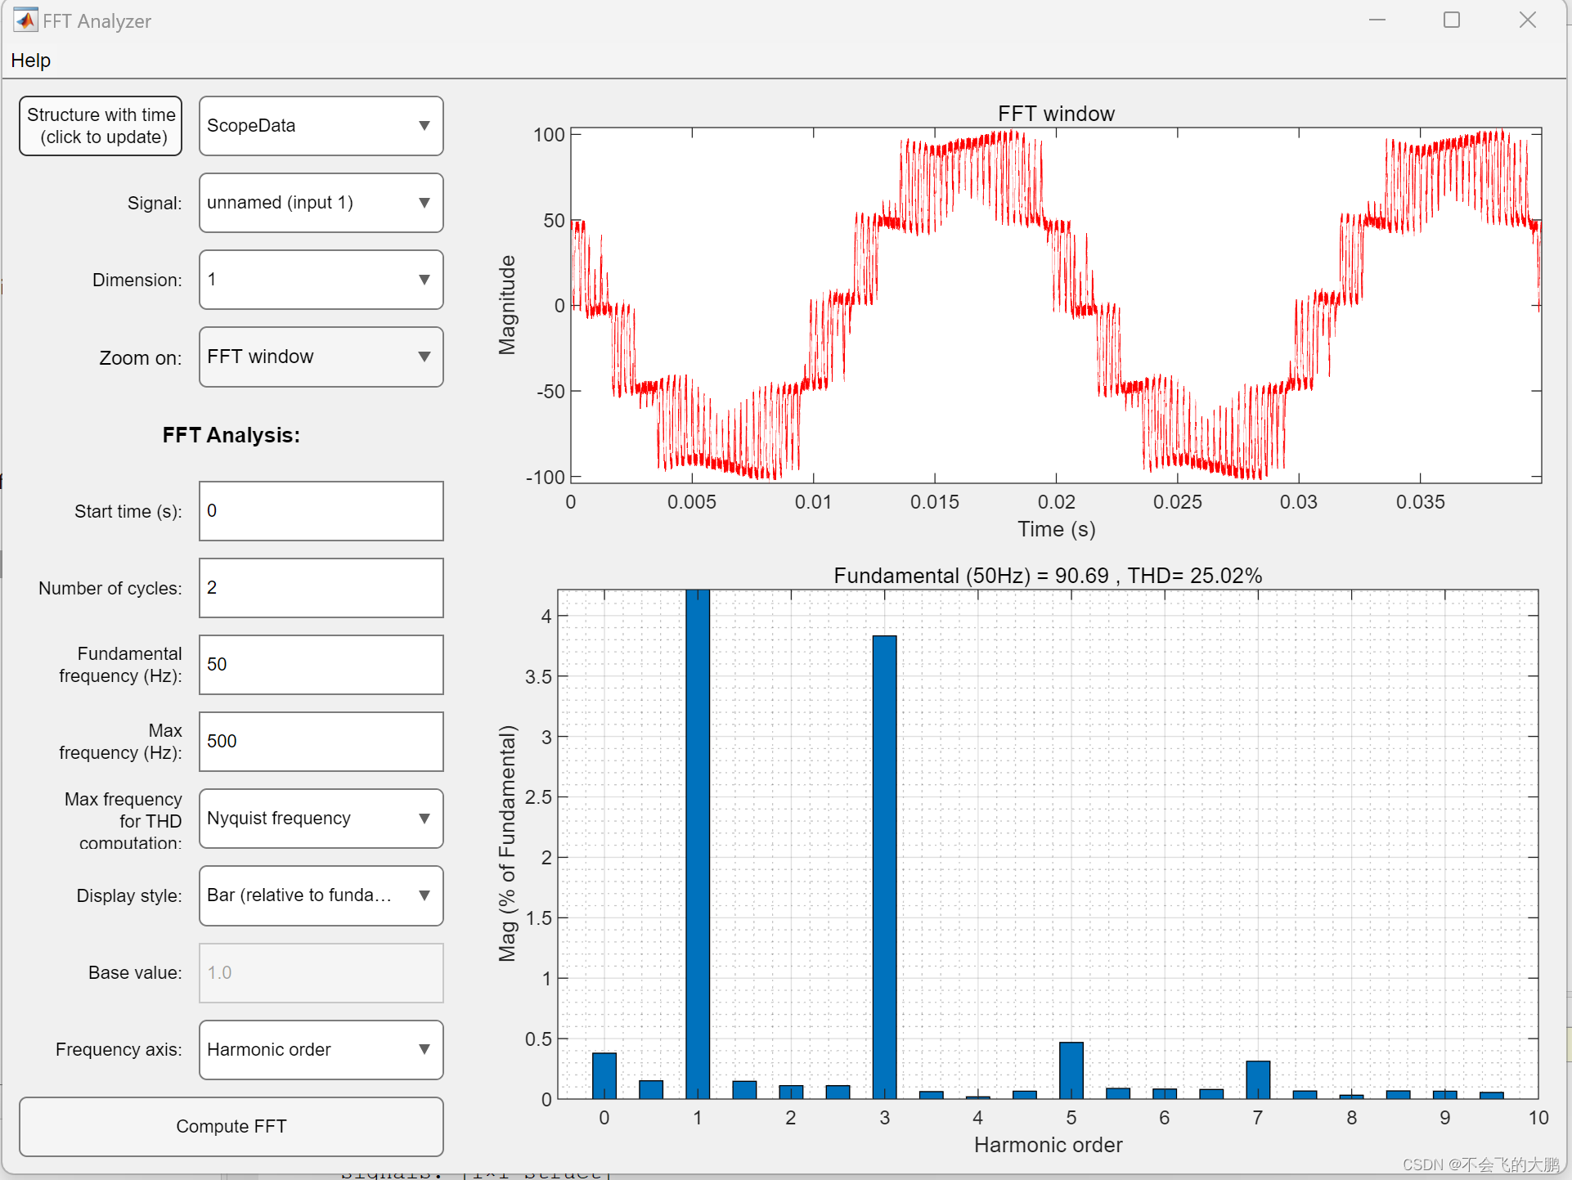Click the Start time input field
This screenshot has height=1180, width=1572.
321,511
